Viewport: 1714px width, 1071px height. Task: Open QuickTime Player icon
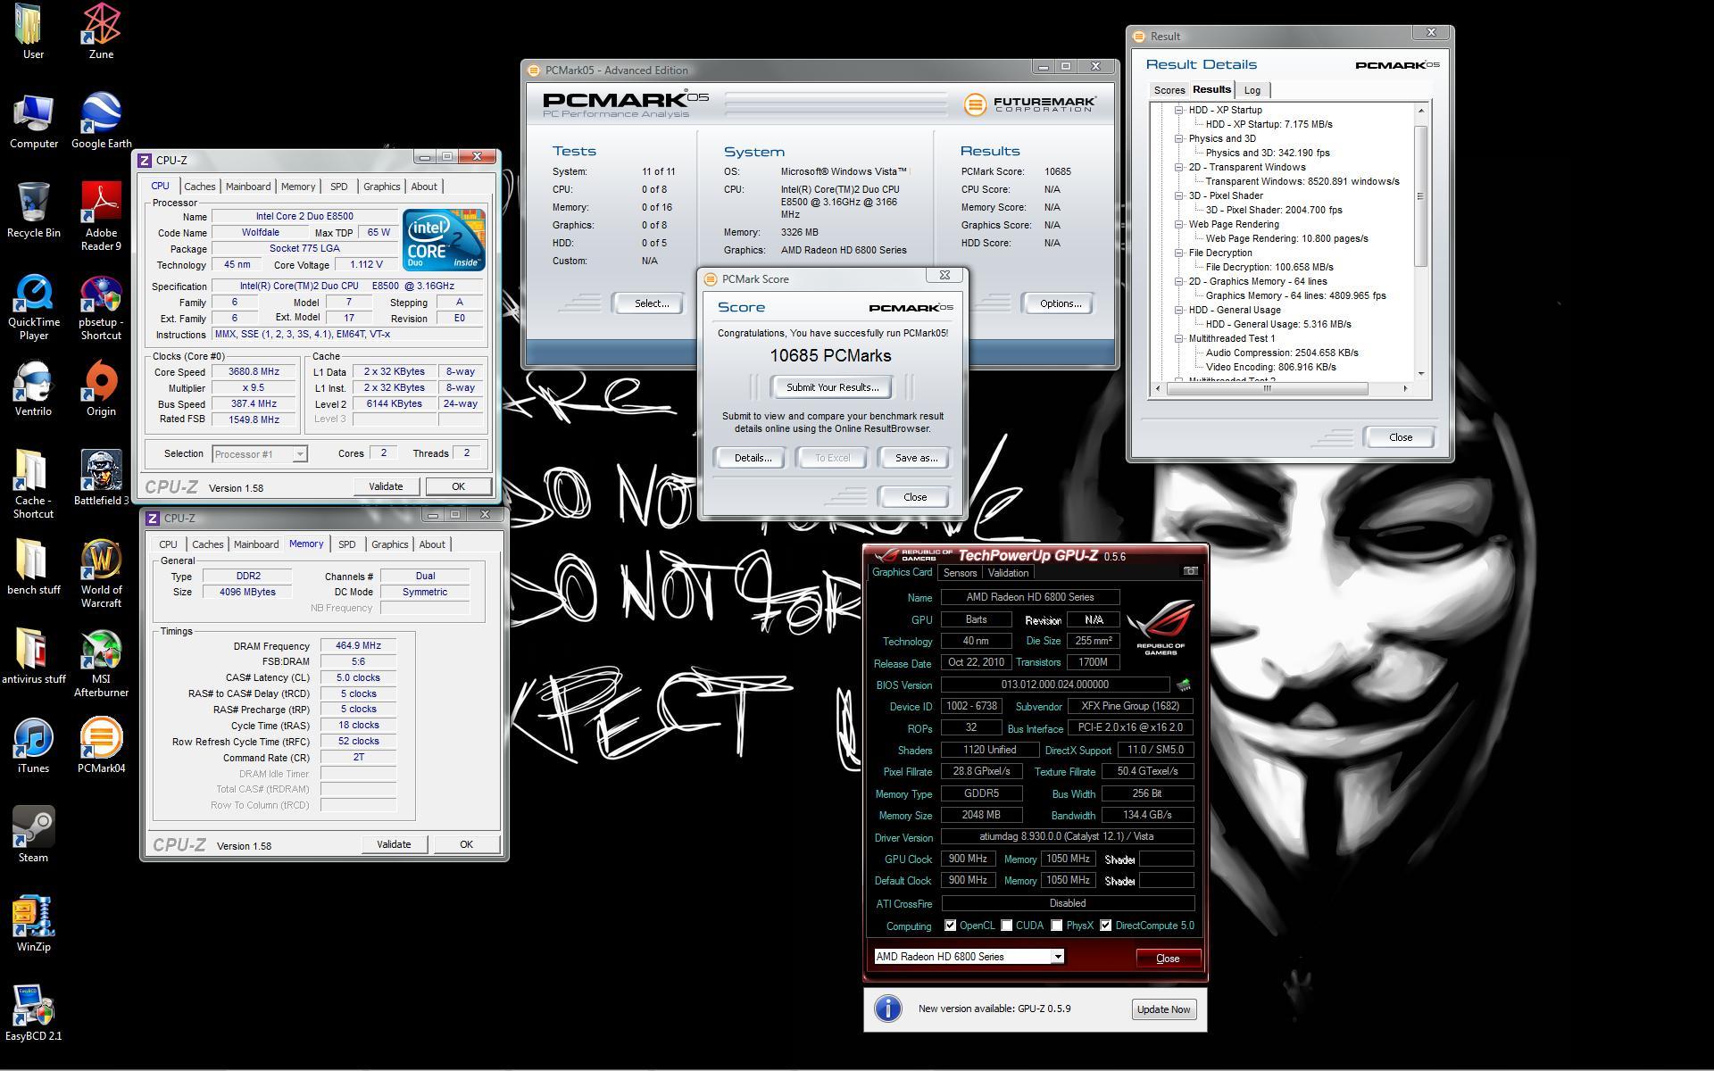coord(33,306)
